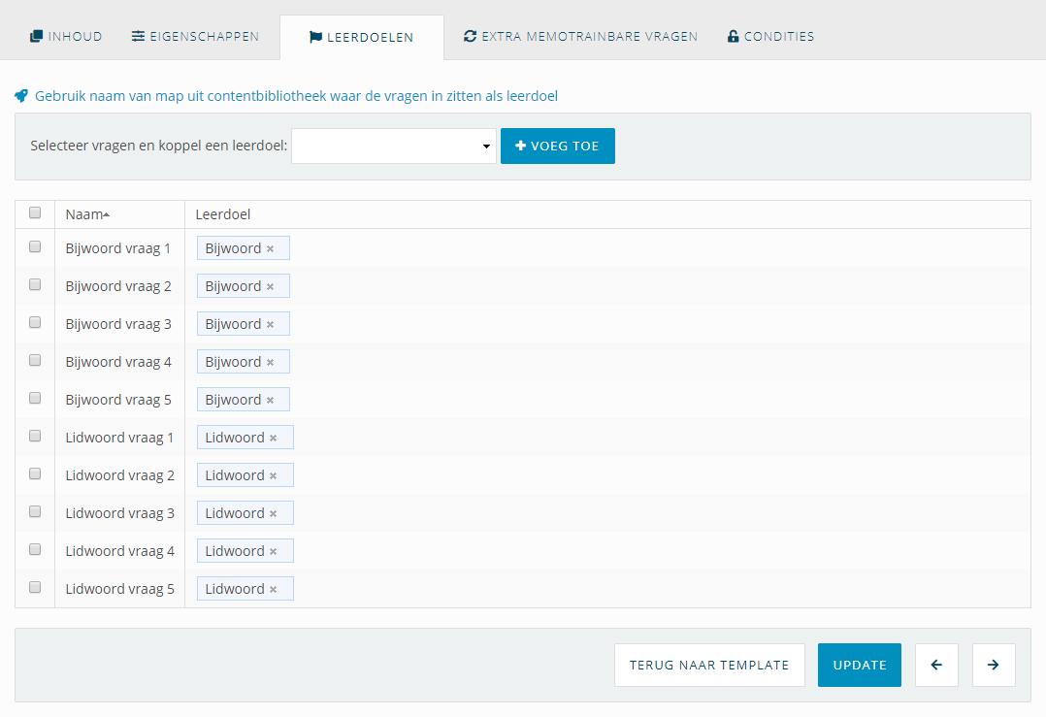
Task: Remove Lidwoord tag from Lidwoord vraag 1
Action: tap(273, 439)
